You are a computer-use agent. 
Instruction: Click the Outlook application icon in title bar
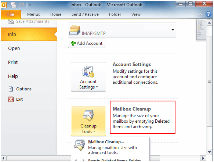pos(4,5)
